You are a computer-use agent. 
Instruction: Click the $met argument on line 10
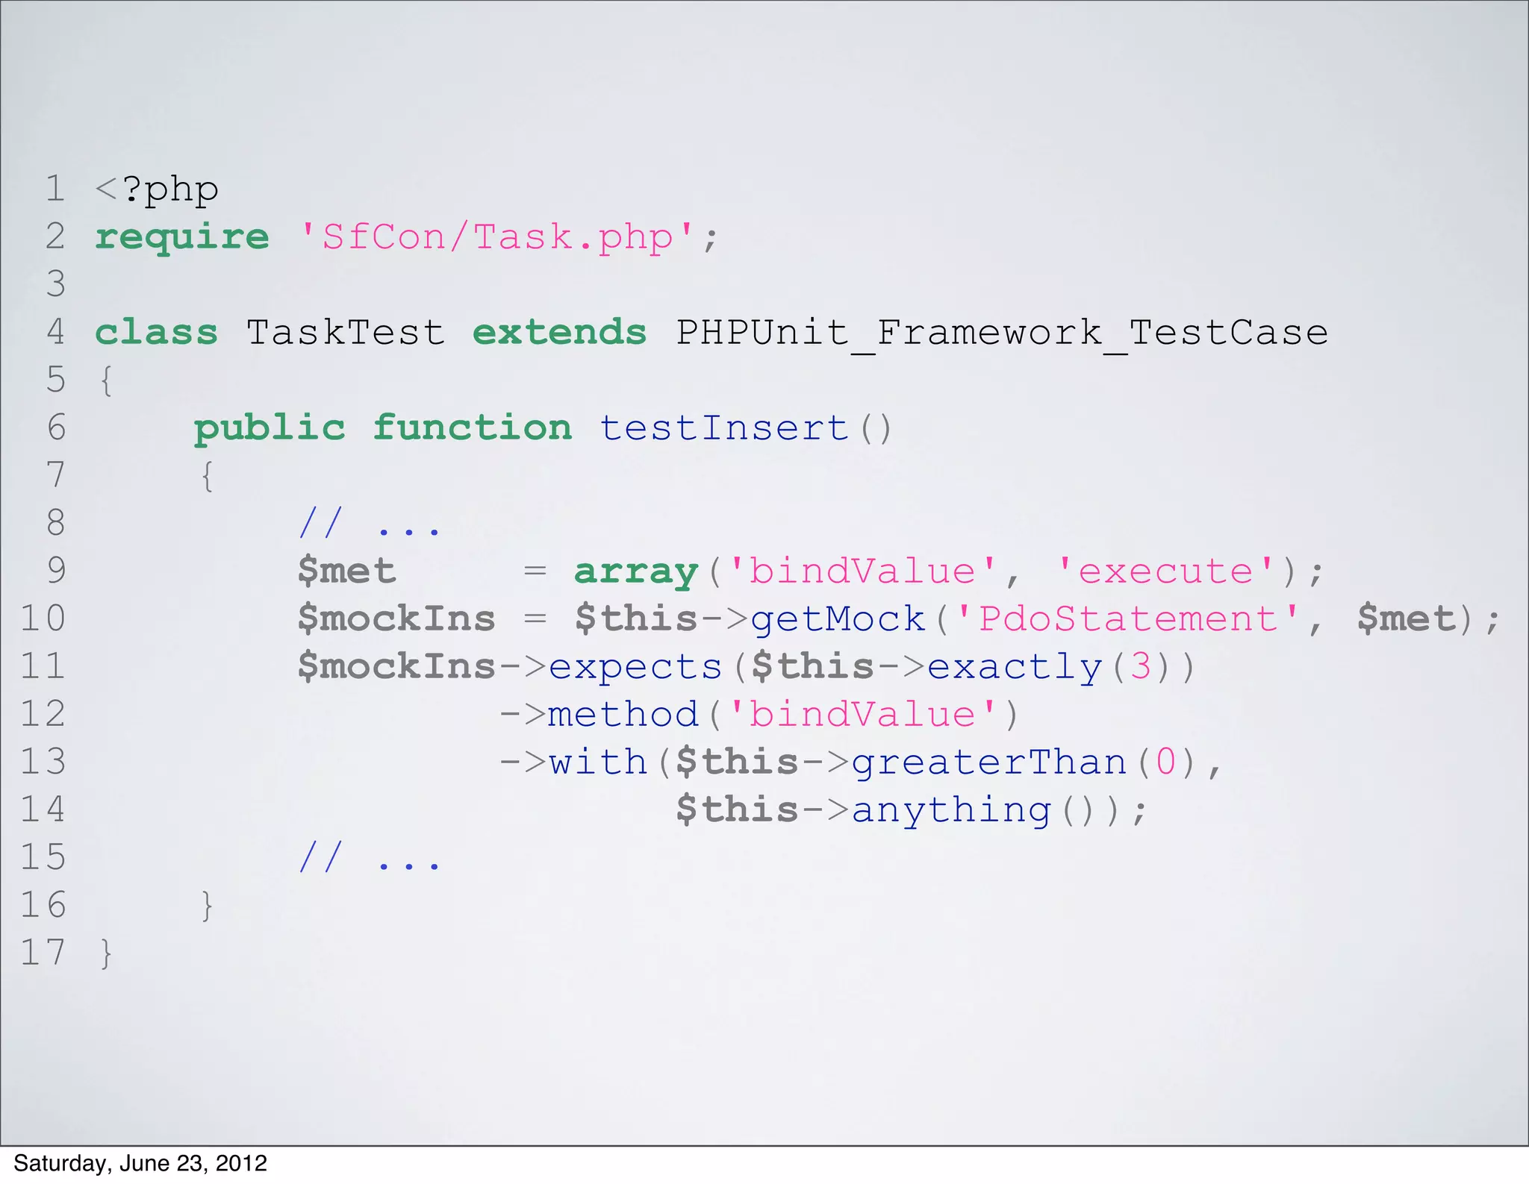[1407, 618]
